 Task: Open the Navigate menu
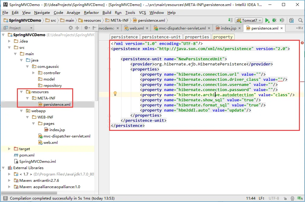click(42, 13)
